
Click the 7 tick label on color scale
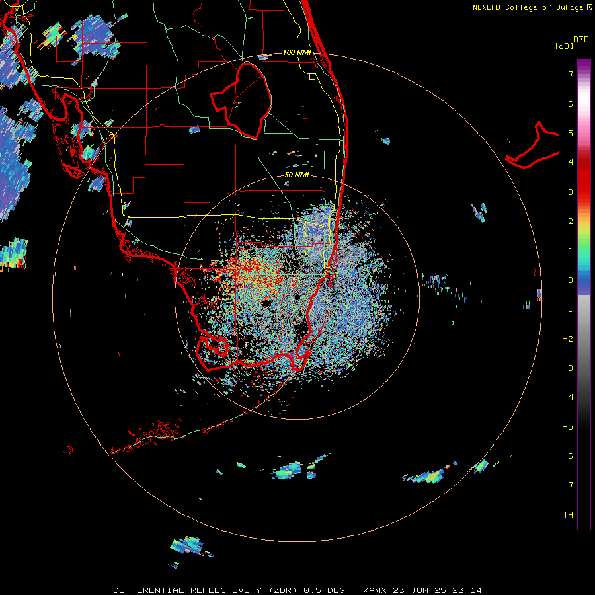click(x=571, y=74)
